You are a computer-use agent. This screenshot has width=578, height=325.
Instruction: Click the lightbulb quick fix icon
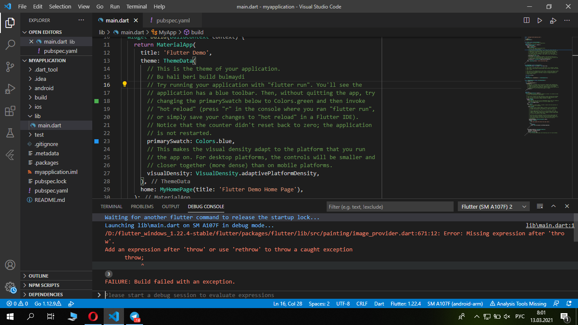coord(124,84)
